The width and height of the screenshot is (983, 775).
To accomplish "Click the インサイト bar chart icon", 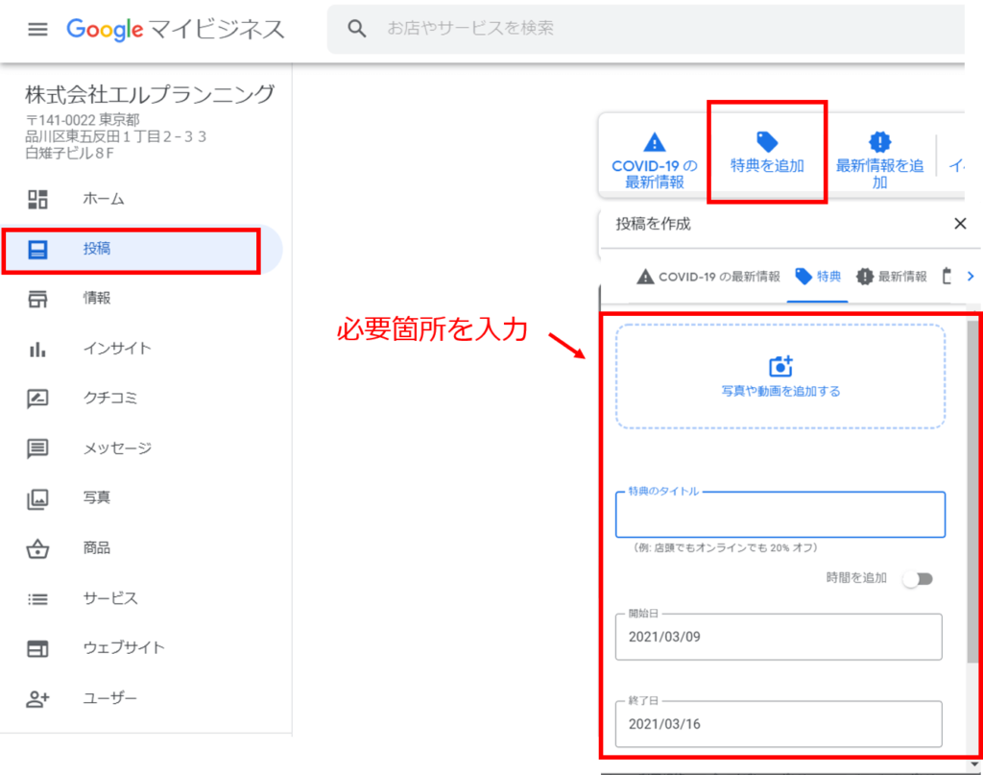I will pos(37,349).
